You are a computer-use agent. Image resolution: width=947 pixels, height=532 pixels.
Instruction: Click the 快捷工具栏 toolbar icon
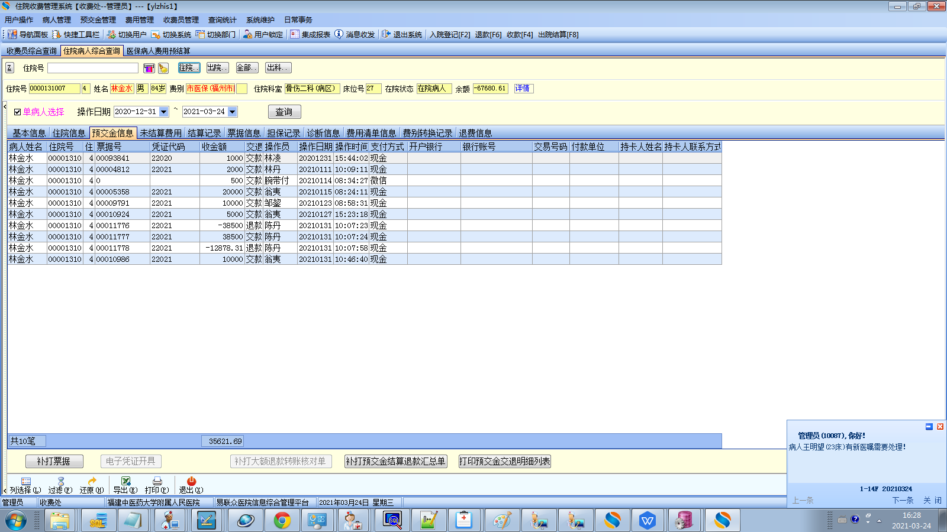(x=56, y=34)
